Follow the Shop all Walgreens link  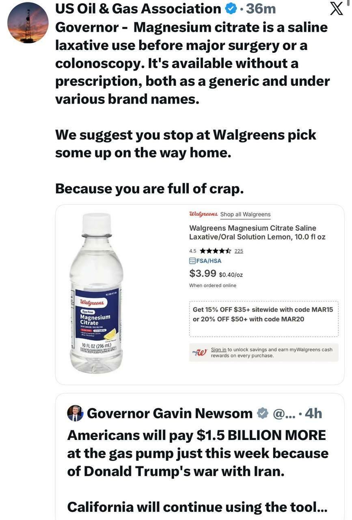[x=245, y=214]
